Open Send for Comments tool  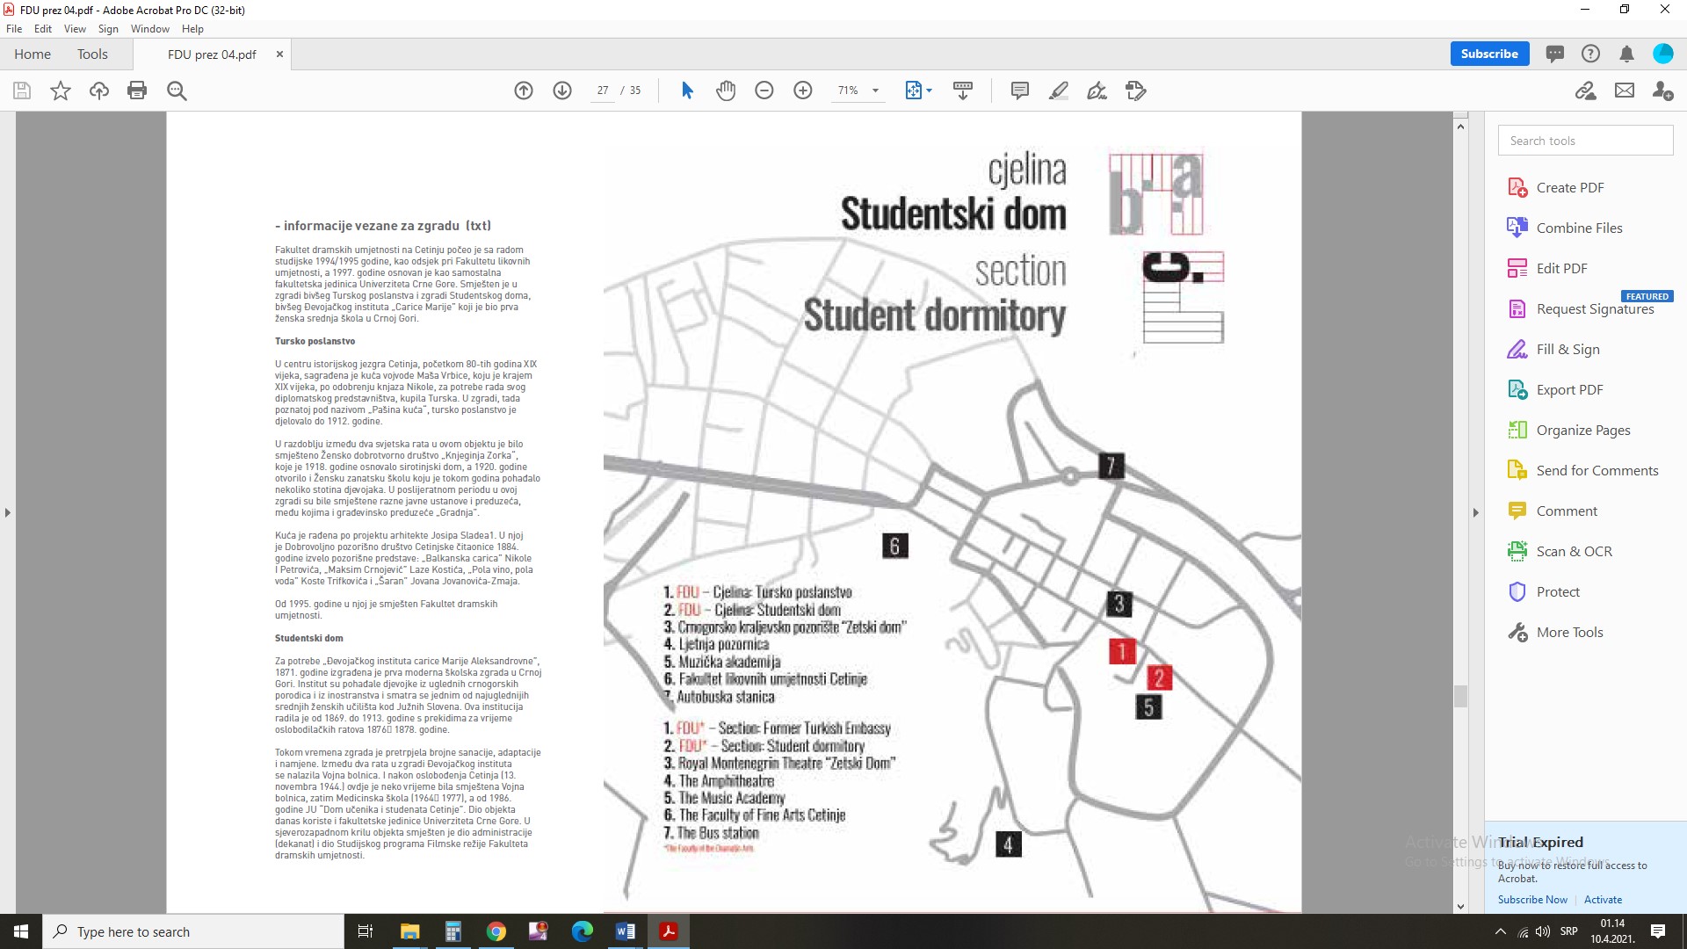click(1597, 470)
